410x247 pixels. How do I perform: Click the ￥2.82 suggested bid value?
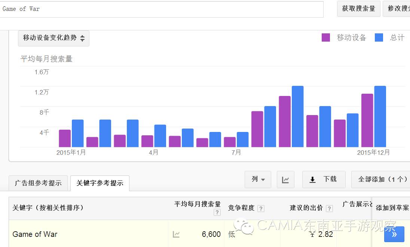(x=321, y=234)
